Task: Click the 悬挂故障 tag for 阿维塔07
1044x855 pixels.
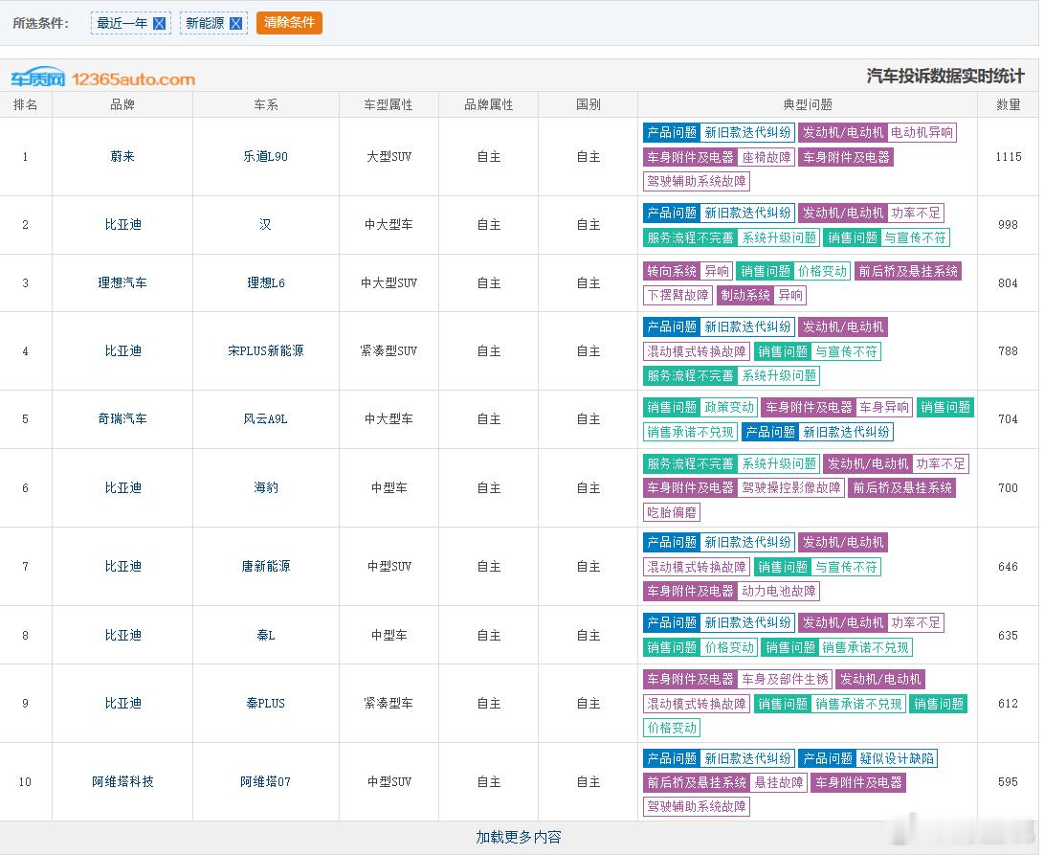Action: point(778,782)
